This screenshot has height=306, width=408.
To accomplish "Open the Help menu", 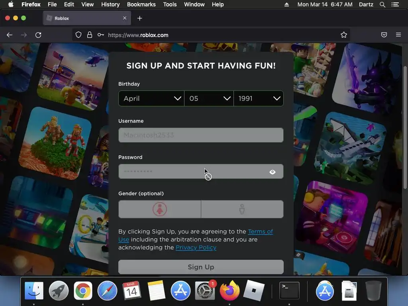I will 218,4.
